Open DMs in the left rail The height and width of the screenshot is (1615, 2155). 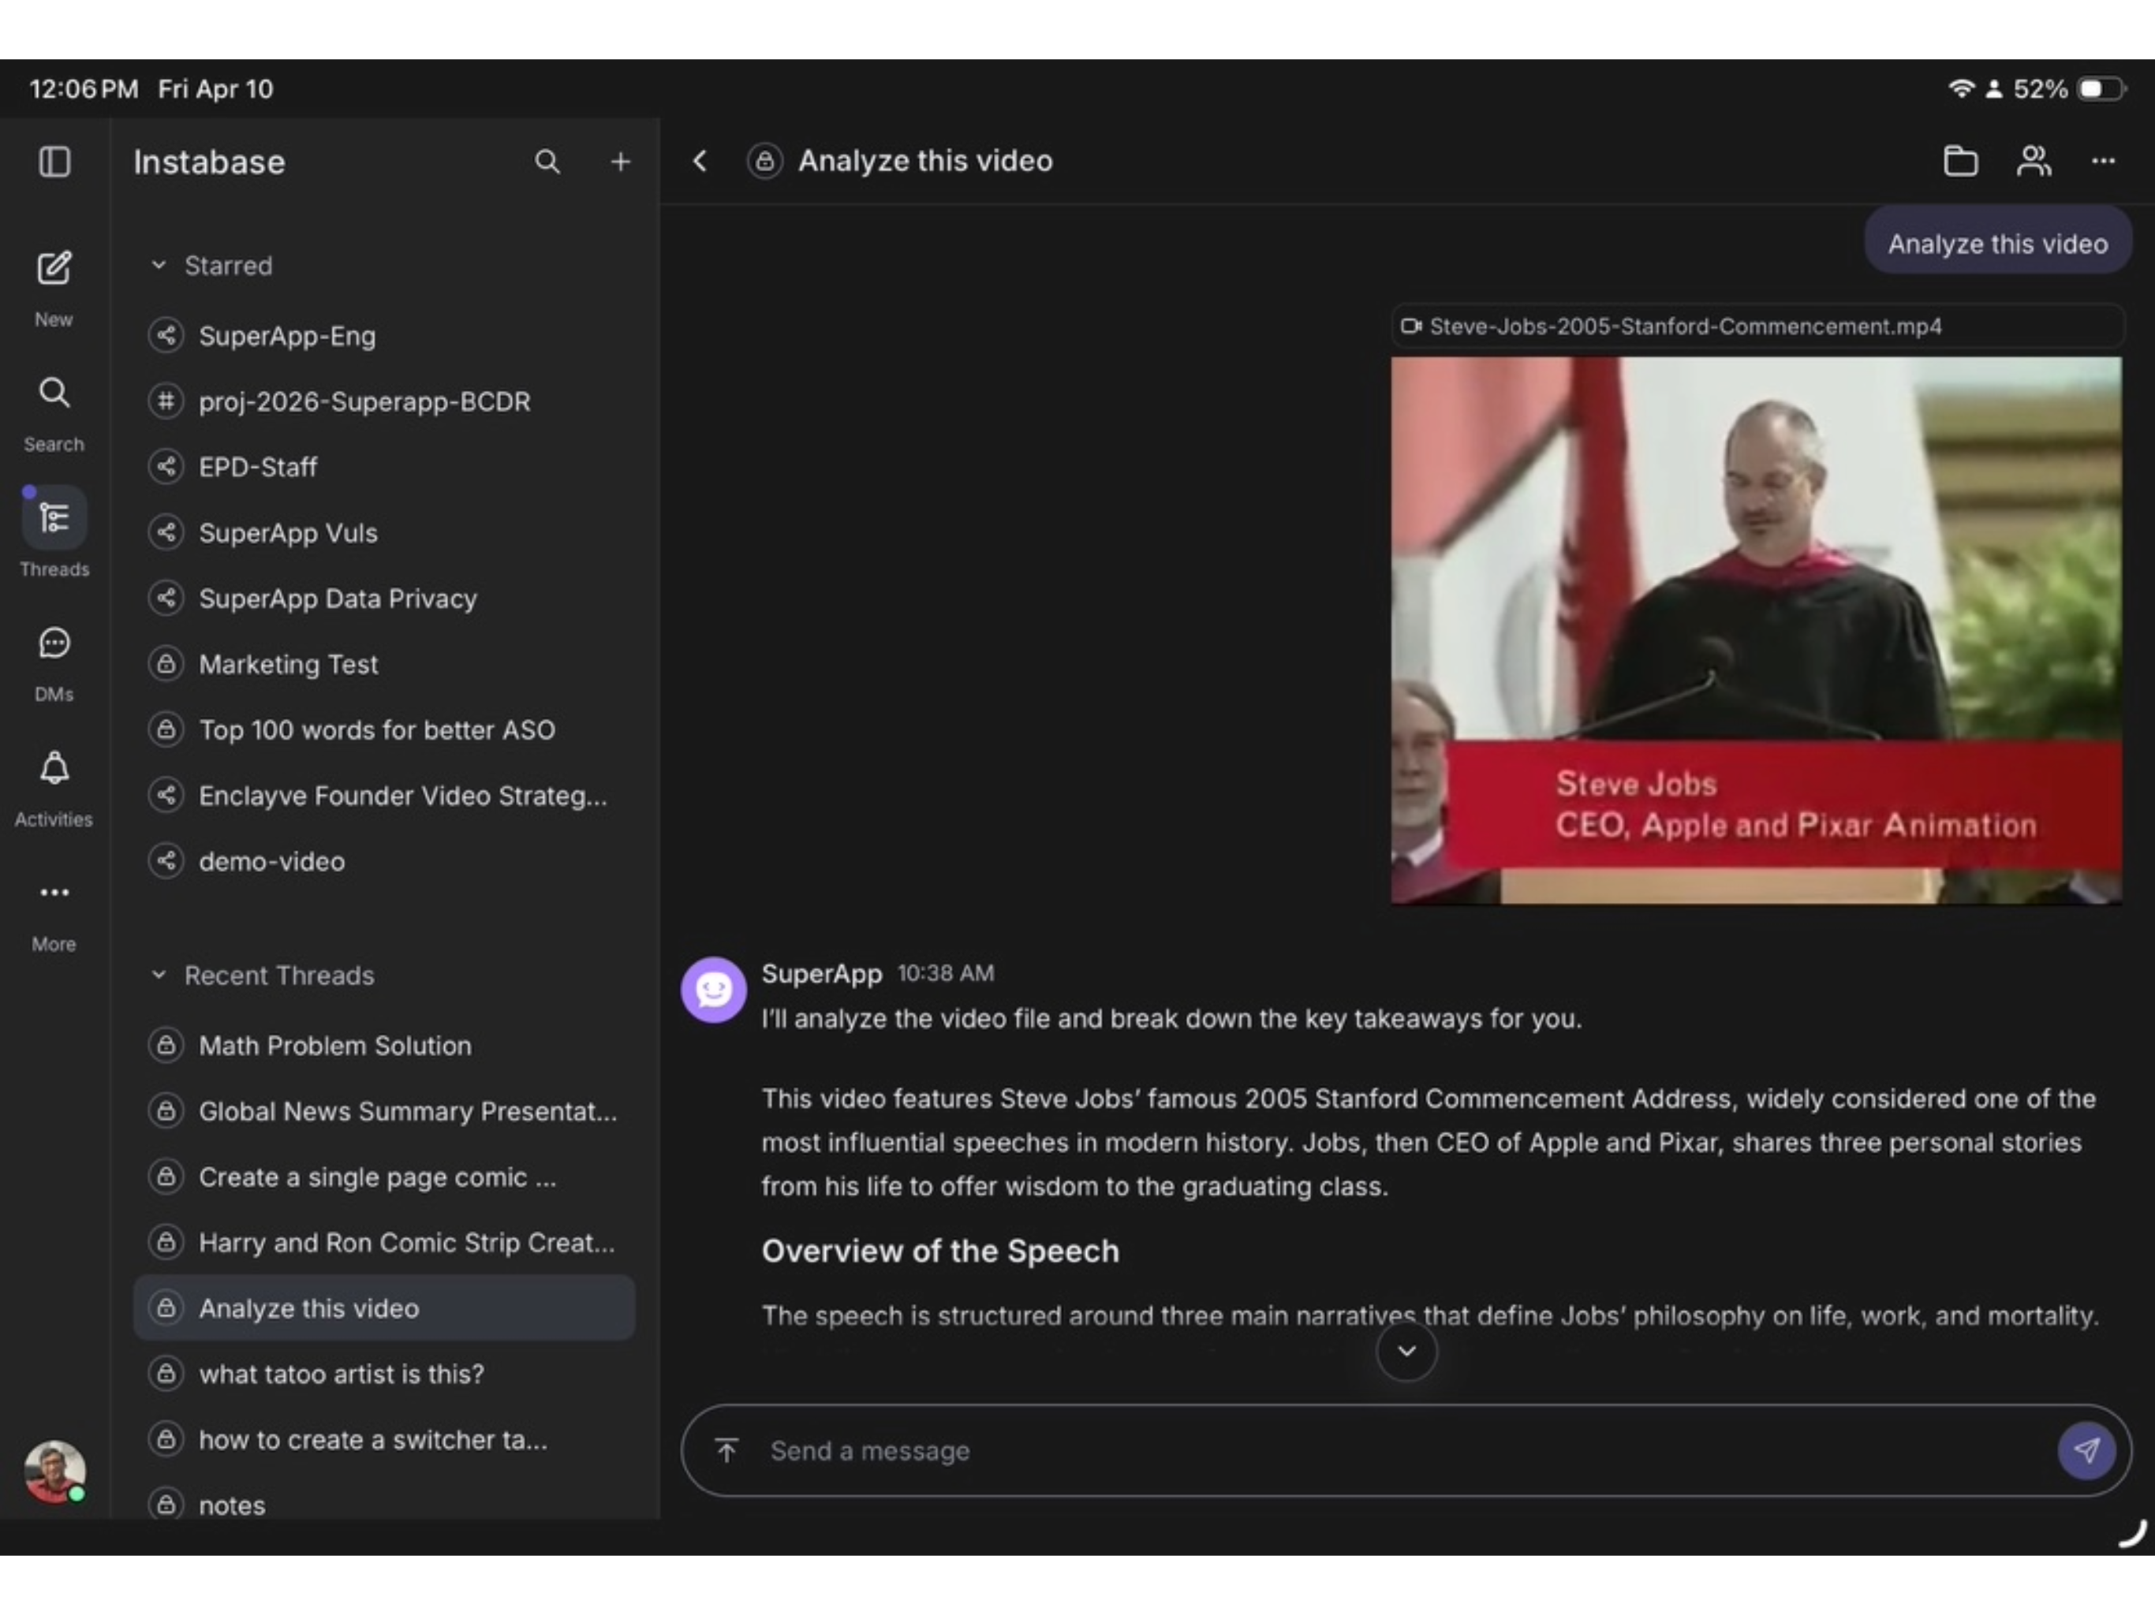(54, 663)
